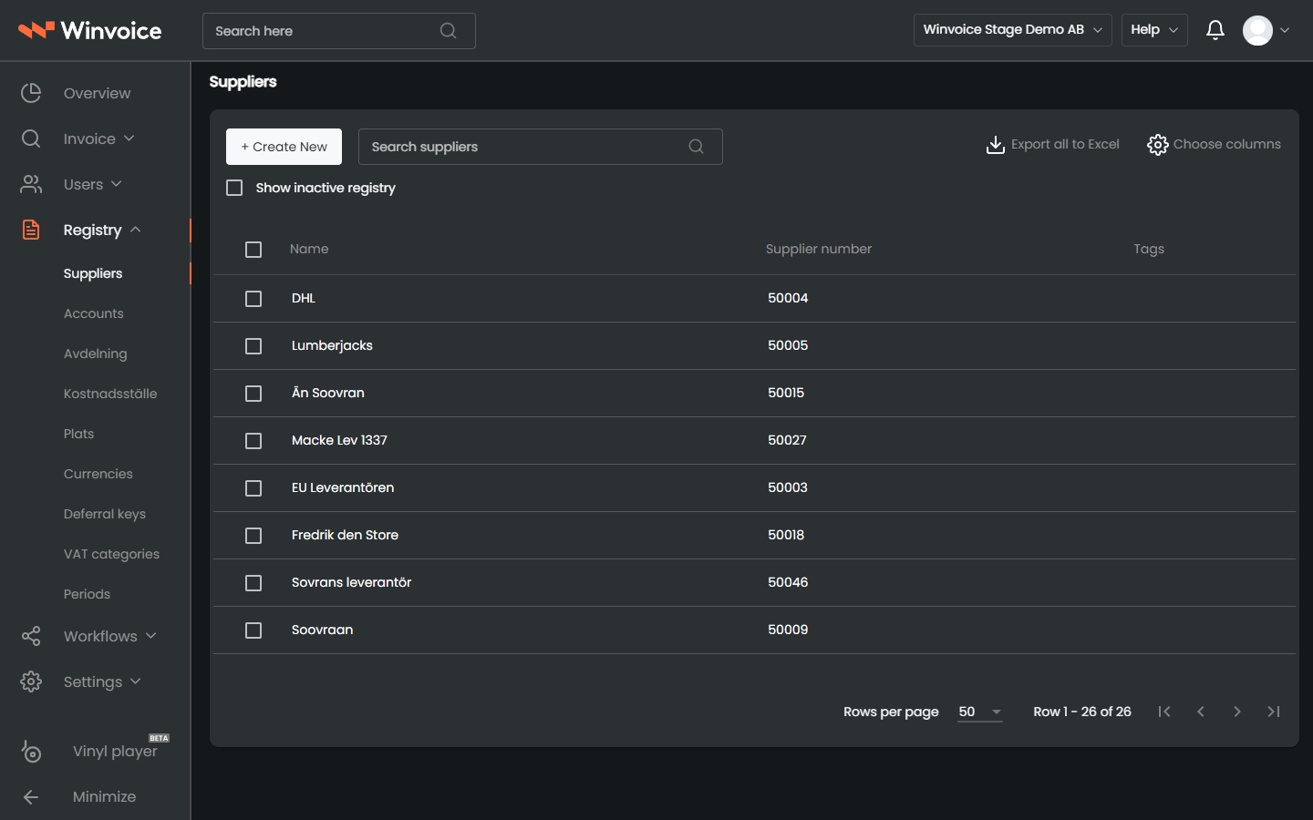Click the Minimize arrow icon
Screen dimensions: 1313x820
[x=31, y=796]
